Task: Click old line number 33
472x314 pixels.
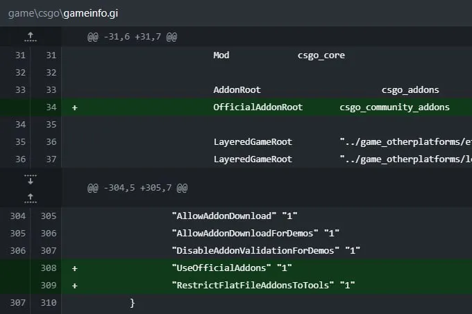Action: pyautogui.click(x=20, y=90)
